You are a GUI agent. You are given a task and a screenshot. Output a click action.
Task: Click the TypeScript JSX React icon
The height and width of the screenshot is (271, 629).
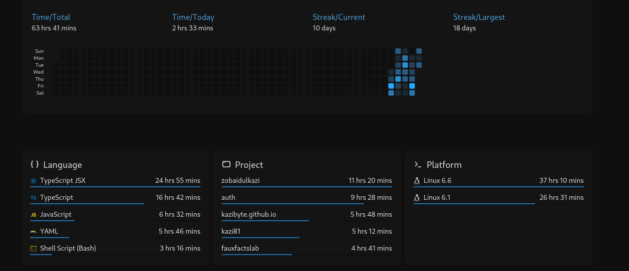(x=33, y=181)
